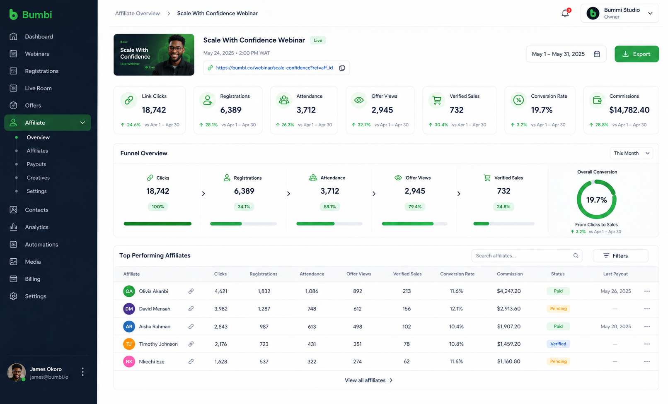This screenshot has width=668, height=404.
Task: Click the Verified Sales cart icon
Action: coord(437,100)
